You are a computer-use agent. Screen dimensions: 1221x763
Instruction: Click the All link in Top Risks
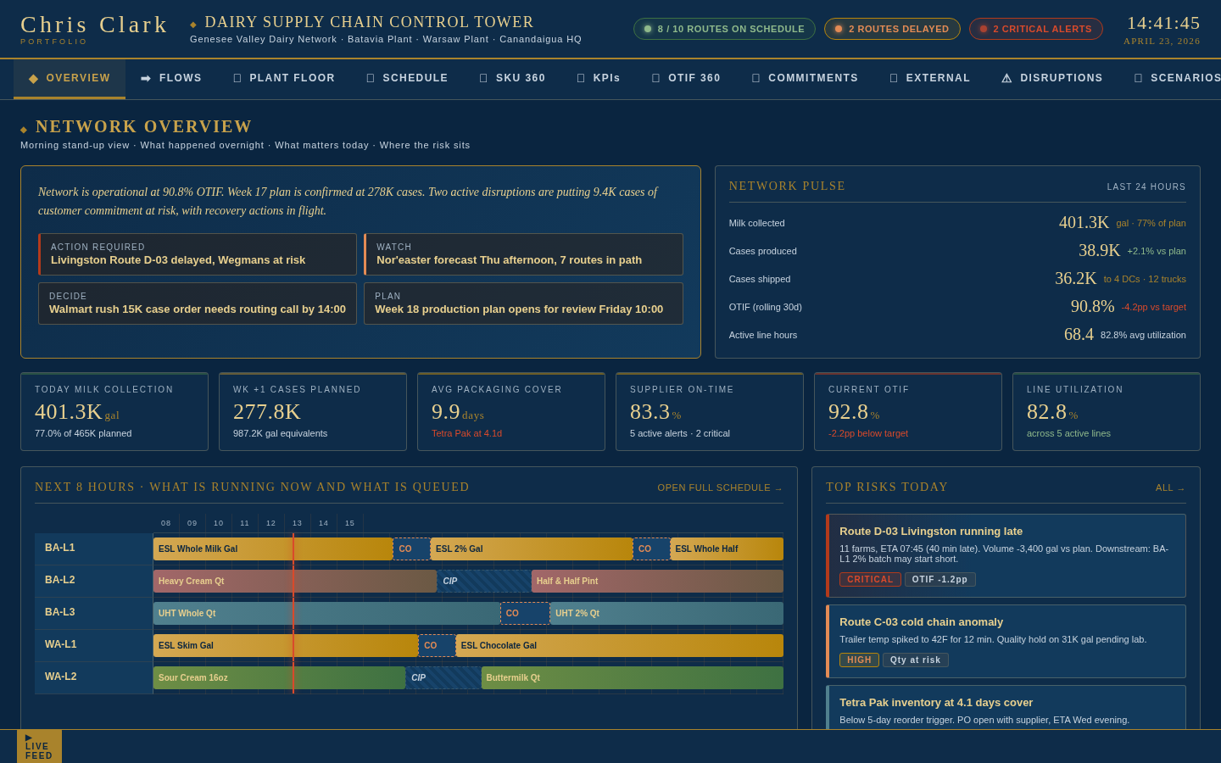pyautogui.click(x=1170, y=487)
